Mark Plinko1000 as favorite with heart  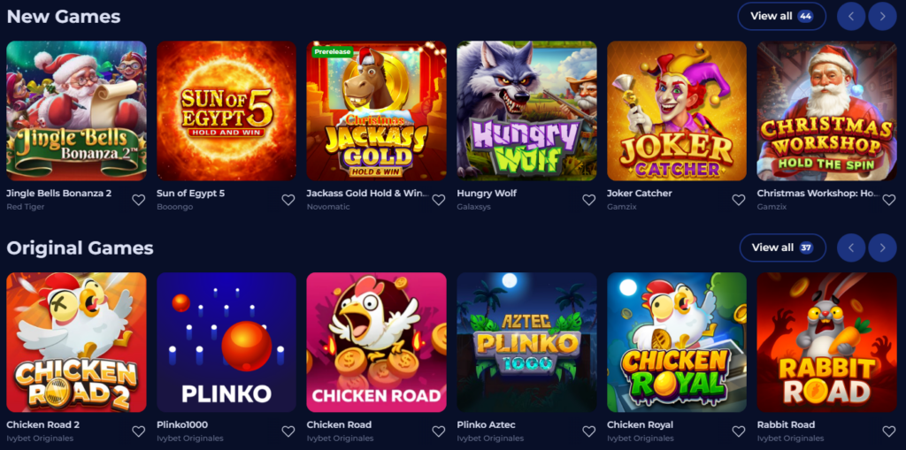288,431
